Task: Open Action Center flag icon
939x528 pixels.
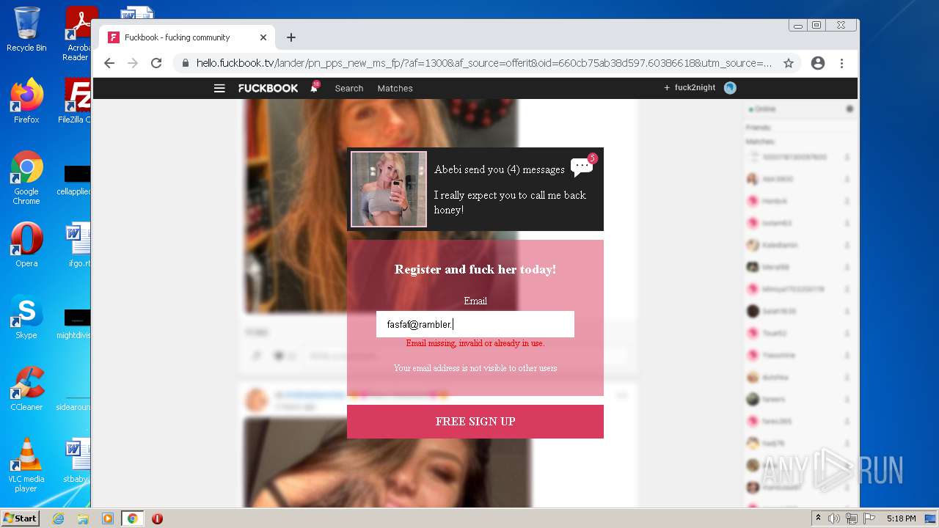Action: pos(869,518)
